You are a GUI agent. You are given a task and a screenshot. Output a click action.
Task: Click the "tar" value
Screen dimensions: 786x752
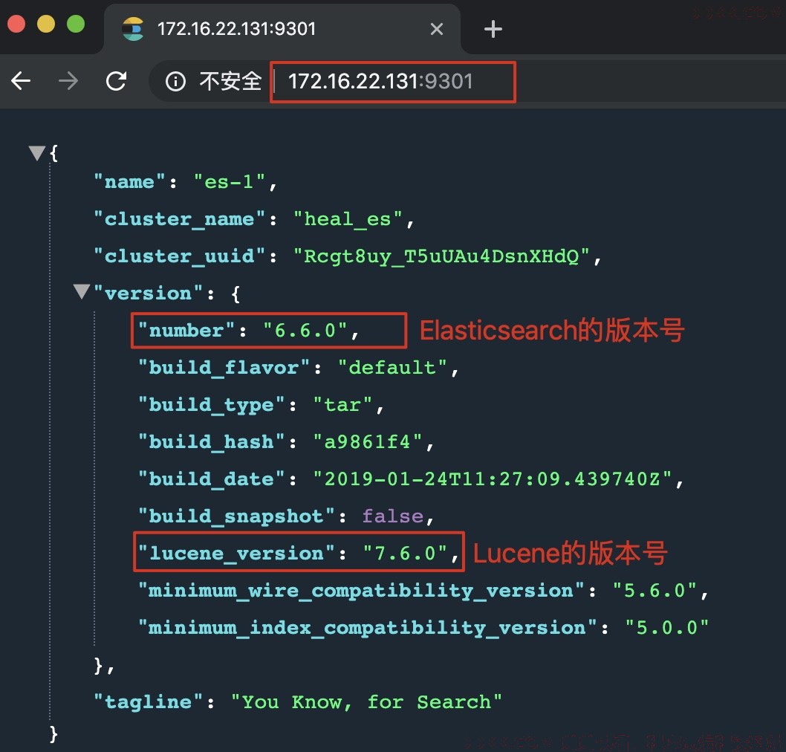tap(342, 404)
